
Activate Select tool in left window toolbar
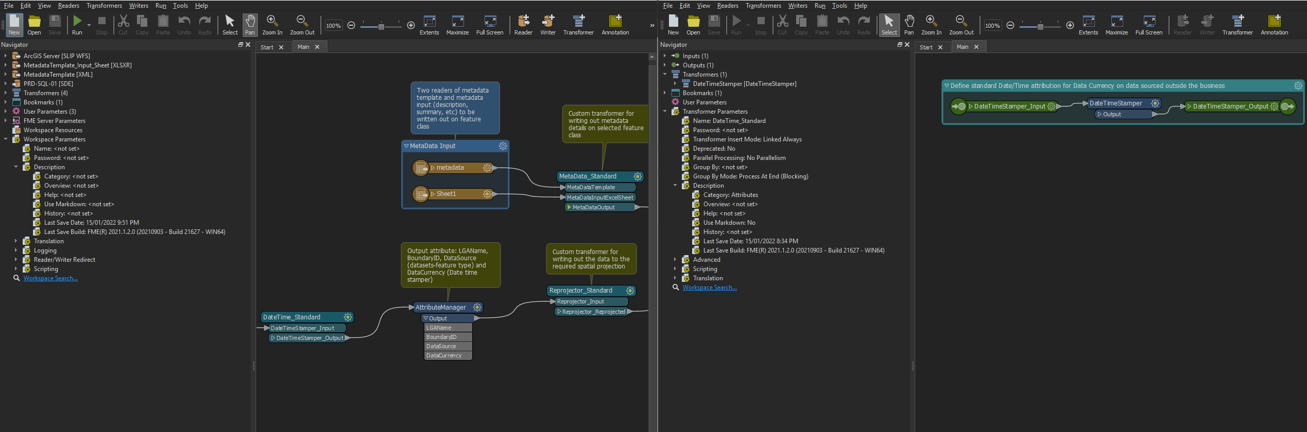(230, 25)
